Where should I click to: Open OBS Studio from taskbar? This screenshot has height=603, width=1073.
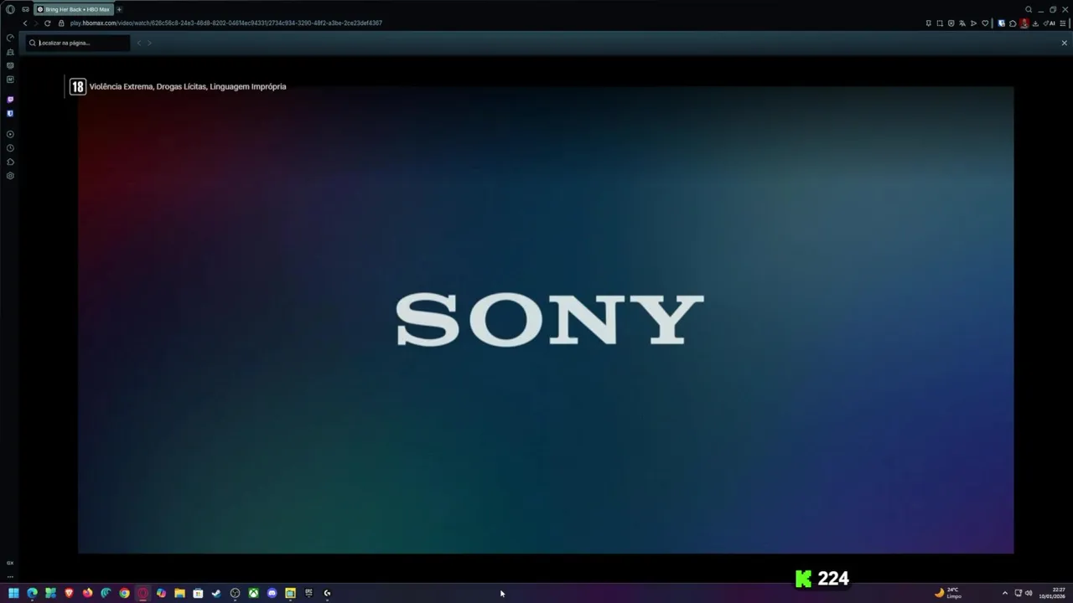pyautogui.click(x=235, y=593)
